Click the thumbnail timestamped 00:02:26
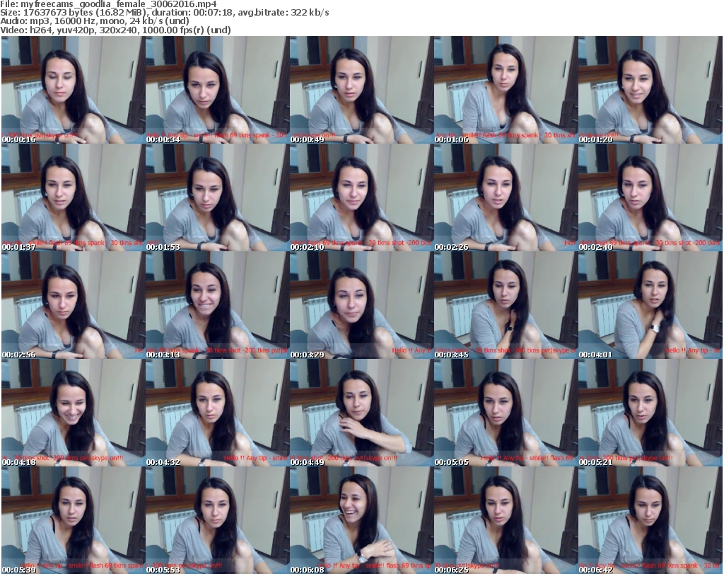The height and width of the screenshot is (574, 724). pyautogui.click(x=506, y=197)
